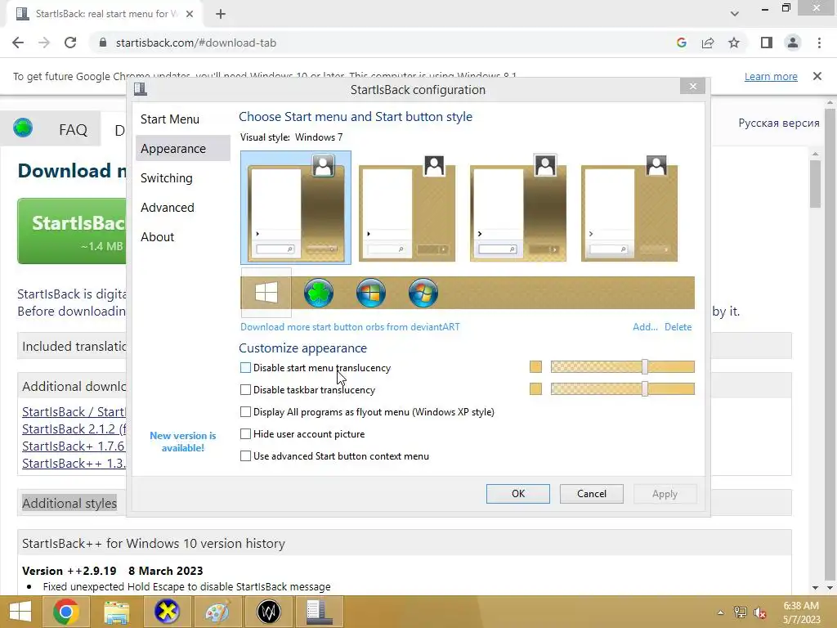
Task: Click the share page icon
Action: (x=708, y=43)
